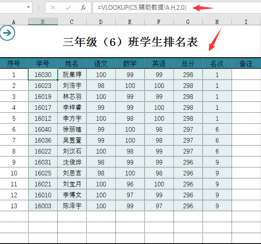This screenshot has width=261, height=244.
Task: Select column A header
Action: point(14,22)
